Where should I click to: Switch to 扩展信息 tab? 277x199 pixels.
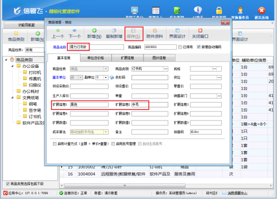pyautogui.click(x=127, y=58)
